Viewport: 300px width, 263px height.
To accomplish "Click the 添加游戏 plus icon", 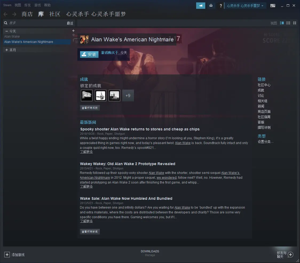I will pos(7,254).
